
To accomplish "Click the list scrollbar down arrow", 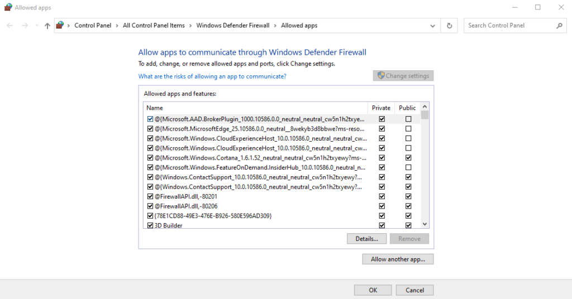I will 425,224.
